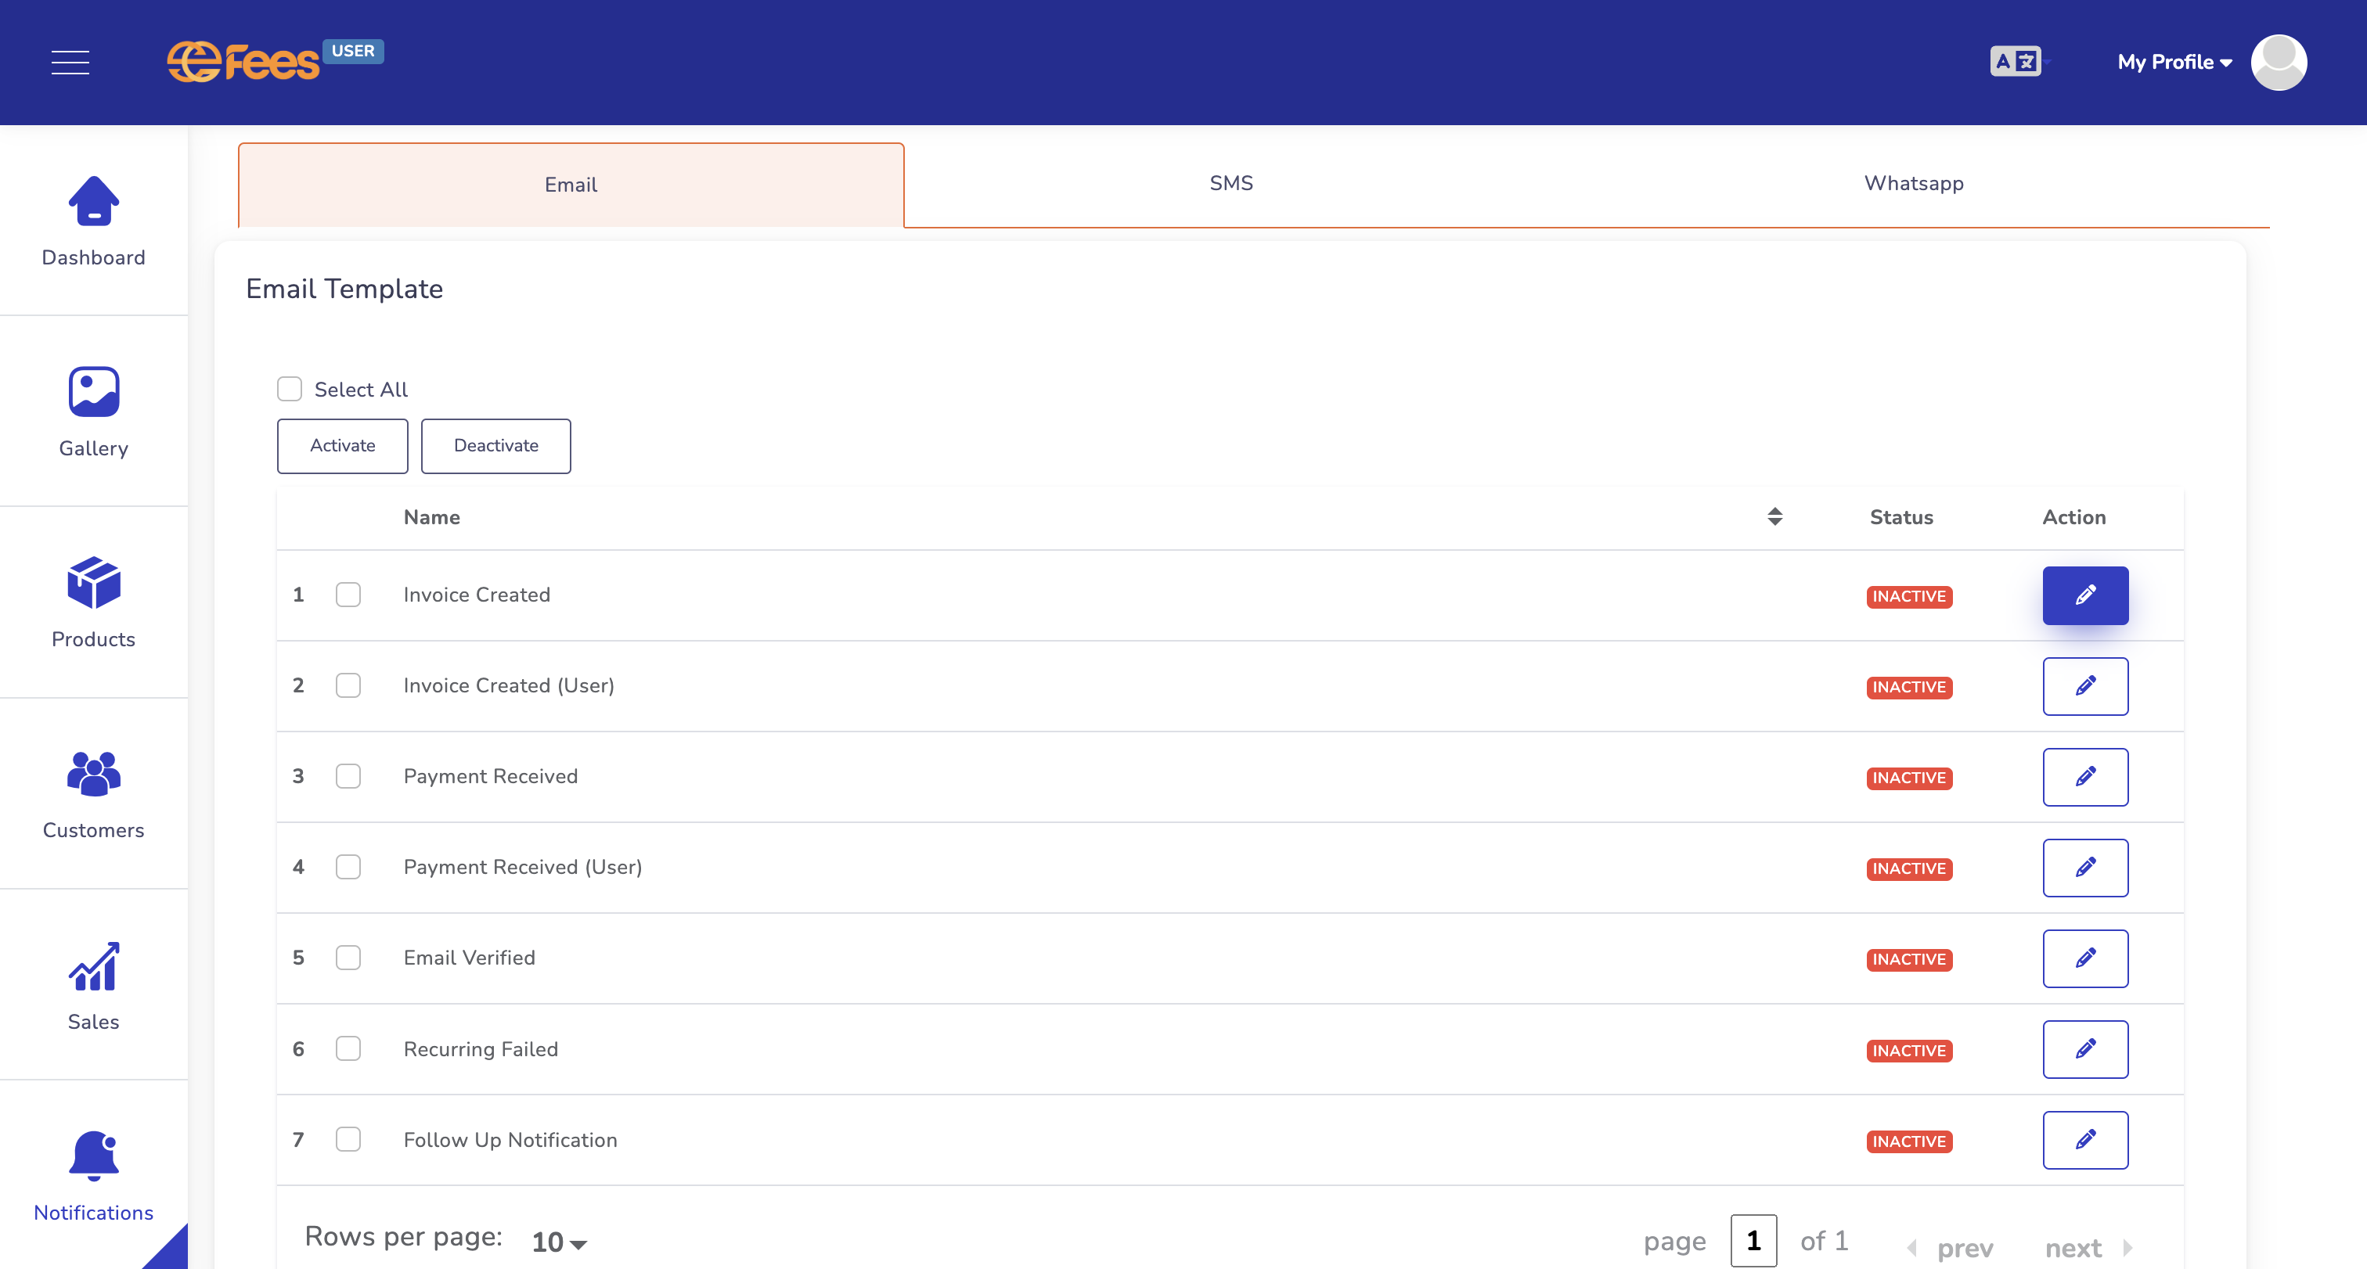Click the Deactivate button

point(496,446)
